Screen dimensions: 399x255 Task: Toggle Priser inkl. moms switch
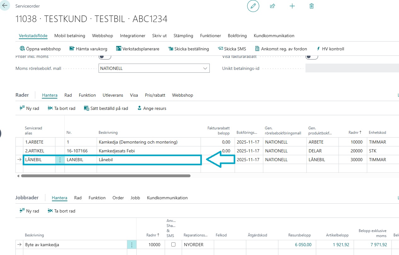coord(105,57)
